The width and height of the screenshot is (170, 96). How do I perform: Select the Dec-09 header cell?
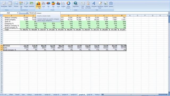pyautogui.click(x=122, y=46)
